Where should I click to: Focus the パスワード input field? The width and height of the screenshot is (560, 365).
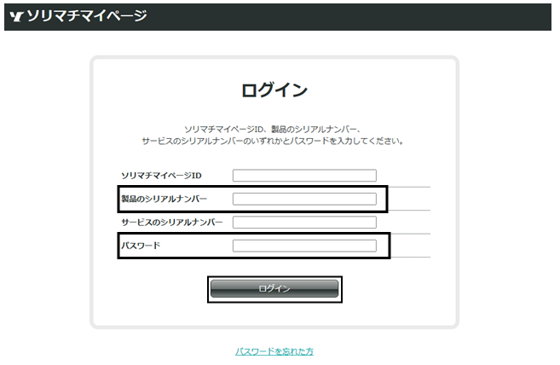coord(304,246)
